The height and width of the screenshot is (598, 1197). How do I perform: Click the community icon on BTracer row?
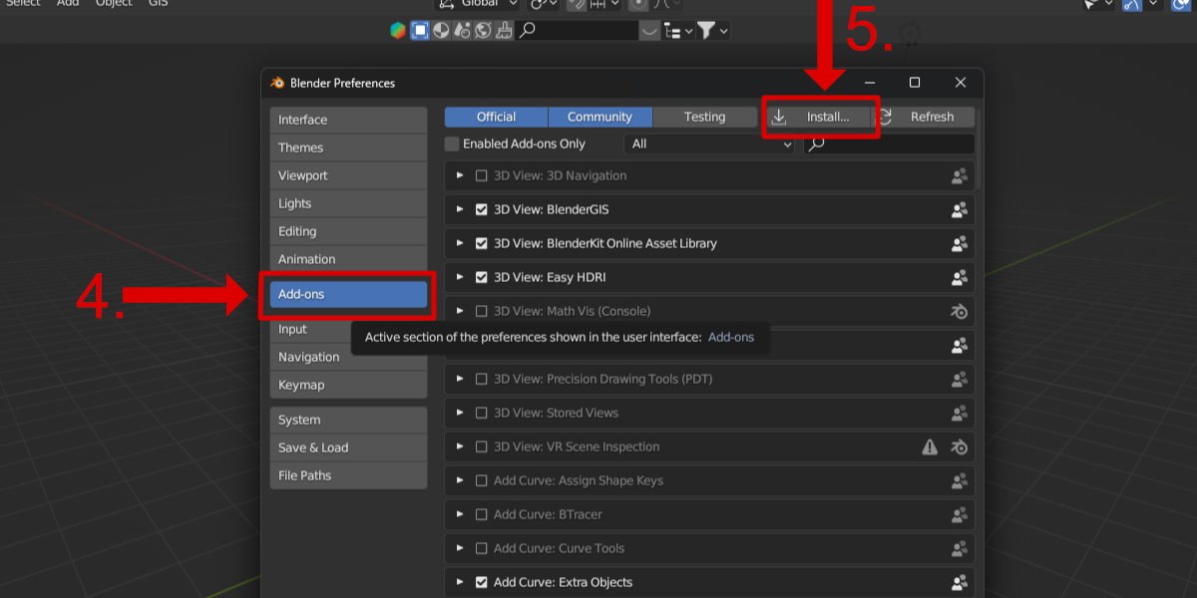(960, 514)
